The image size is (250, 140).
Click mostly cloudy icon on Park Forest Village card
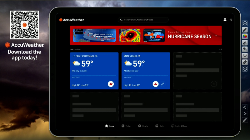(76, 63)
